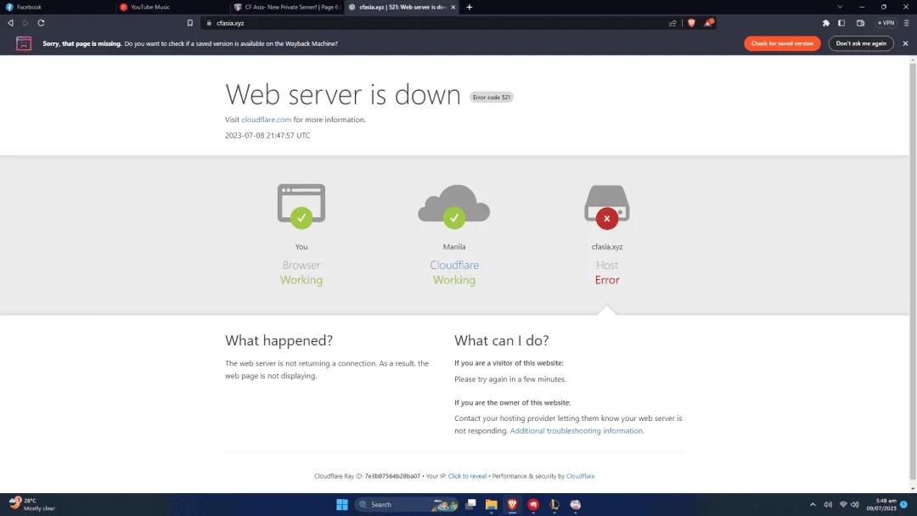Open the Cloudflare link in footer

(580, 476)
